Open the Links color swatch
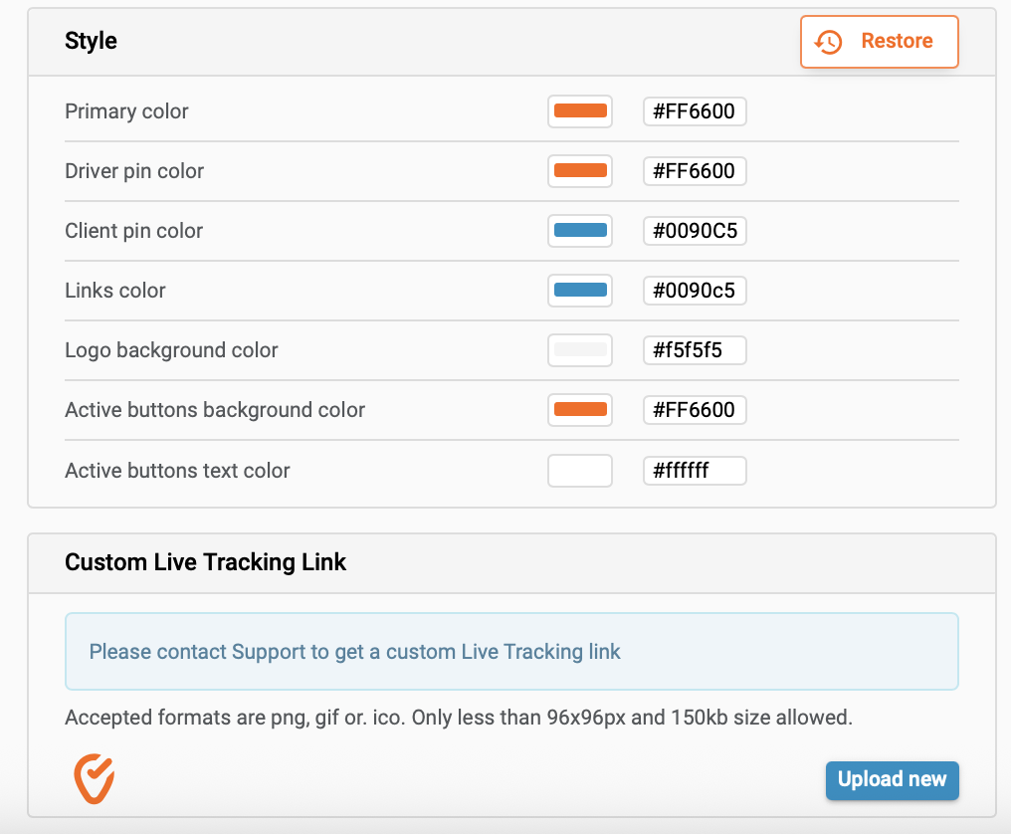 pyautogui.click(x=580, y=291)
